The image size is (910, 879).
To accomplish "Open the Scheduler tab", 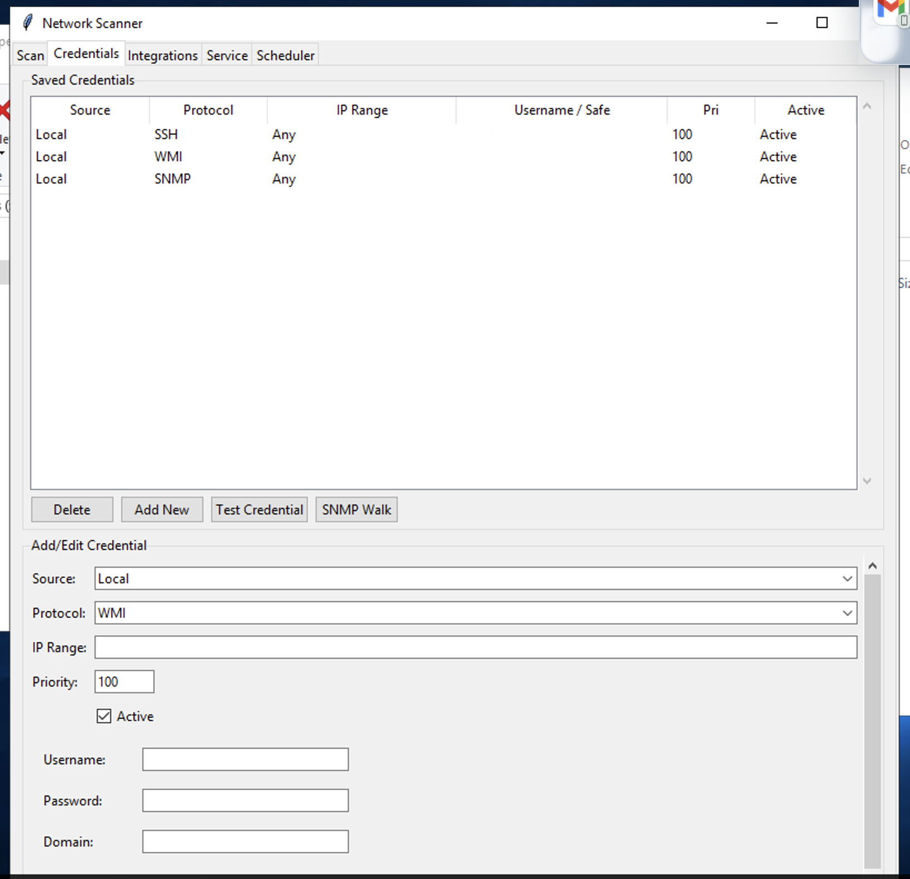I will tap(285, 55).
